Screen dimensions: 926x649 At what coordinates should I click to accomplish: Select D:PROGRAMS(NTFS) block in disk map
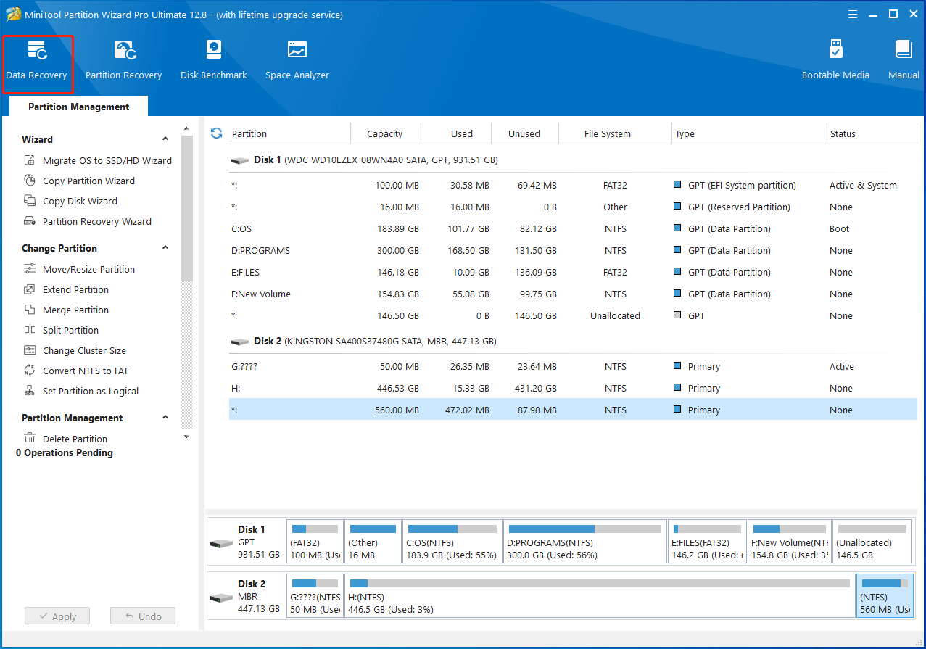pos(584,541)
